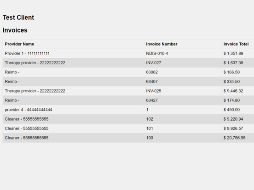Image resolution: width=254 pixels, height=190 pixels.
Task: Click Provider 1 - 11111111111 cell
Action: 27,54
